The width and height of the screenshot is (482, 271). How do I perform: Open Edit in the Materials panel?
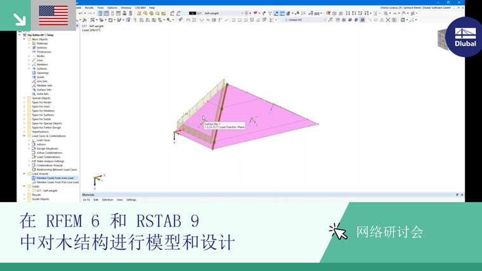click(x=96, y=200)
